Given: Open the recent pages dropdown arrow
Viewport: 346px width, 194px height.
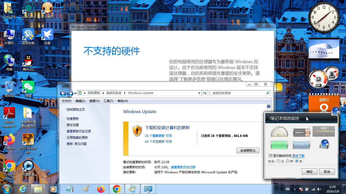Looking at the screenshot, I should [75, 93].
